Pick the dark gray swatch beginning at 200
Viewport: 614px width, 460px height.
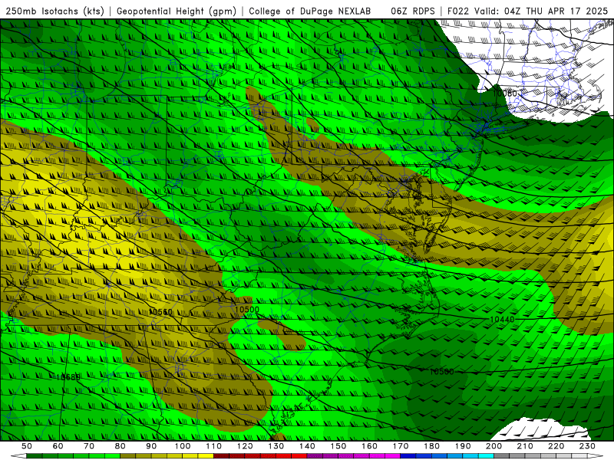click(x=502, y=456)
